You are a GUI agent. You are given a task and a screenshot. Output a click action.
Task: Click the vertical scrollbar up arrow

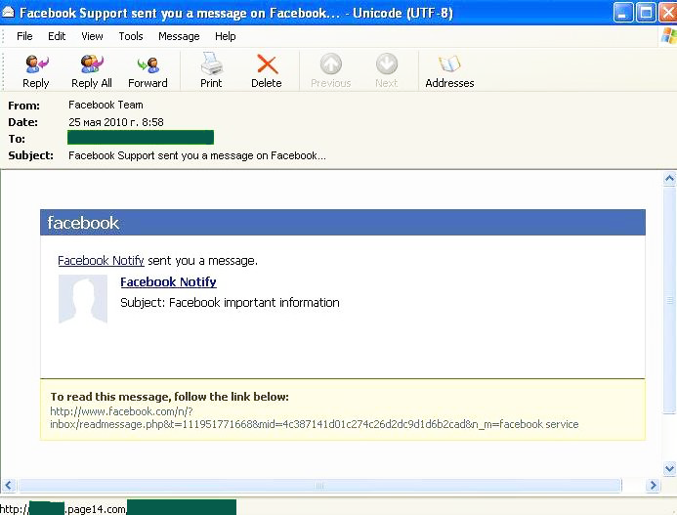pyautogui.click(x=669, y=179)
